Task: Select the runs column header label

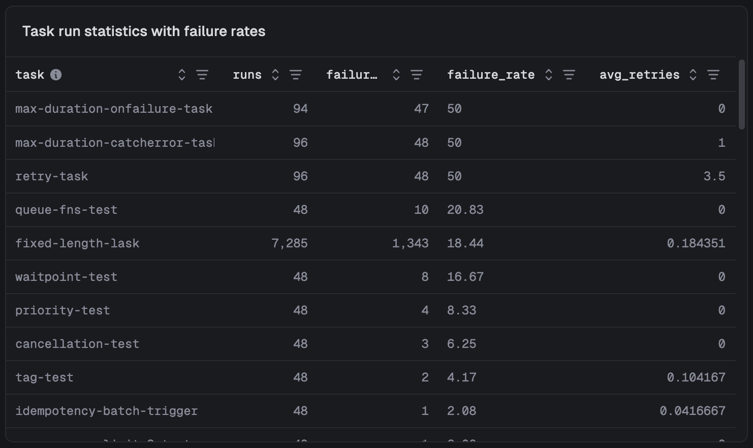Action: (x=247, y=74)
